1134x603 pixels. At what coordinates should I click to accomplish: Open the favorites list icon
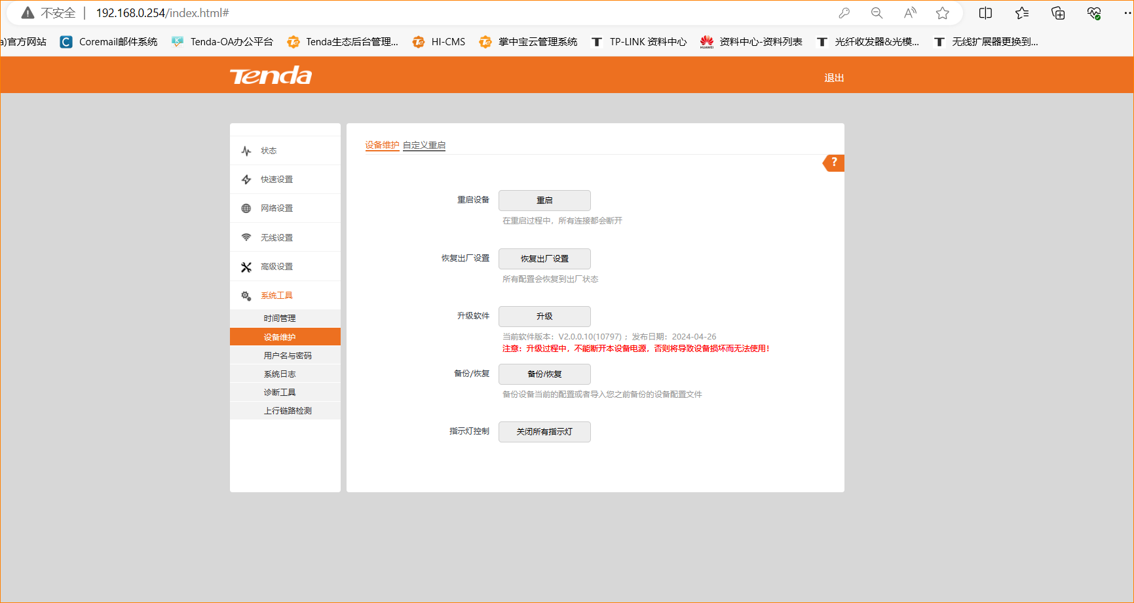(1022, 13)
